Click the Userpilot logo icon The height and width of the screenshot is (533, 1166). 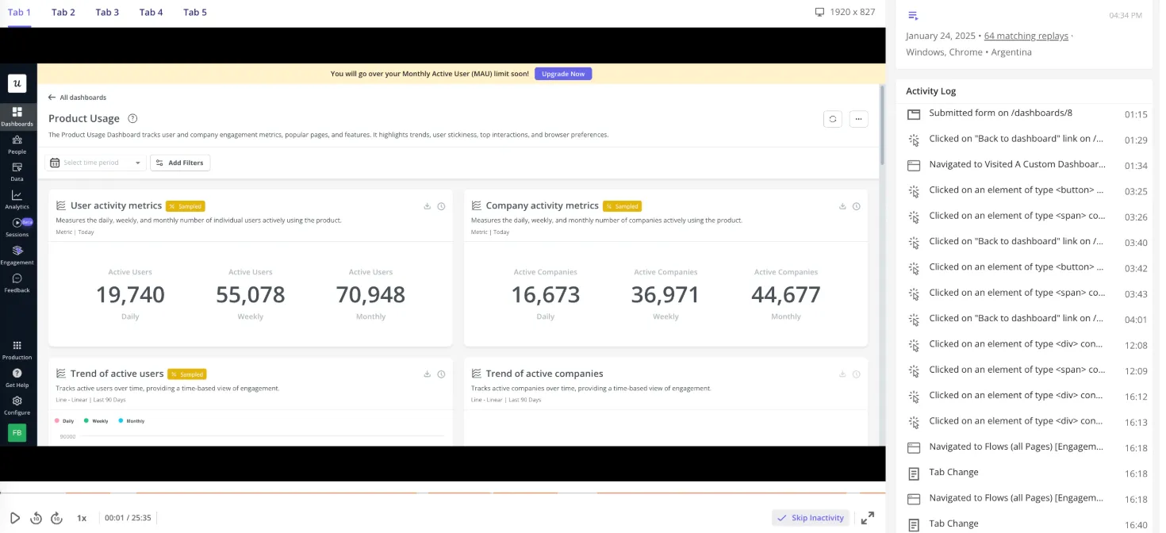click(x=17, y=83)
